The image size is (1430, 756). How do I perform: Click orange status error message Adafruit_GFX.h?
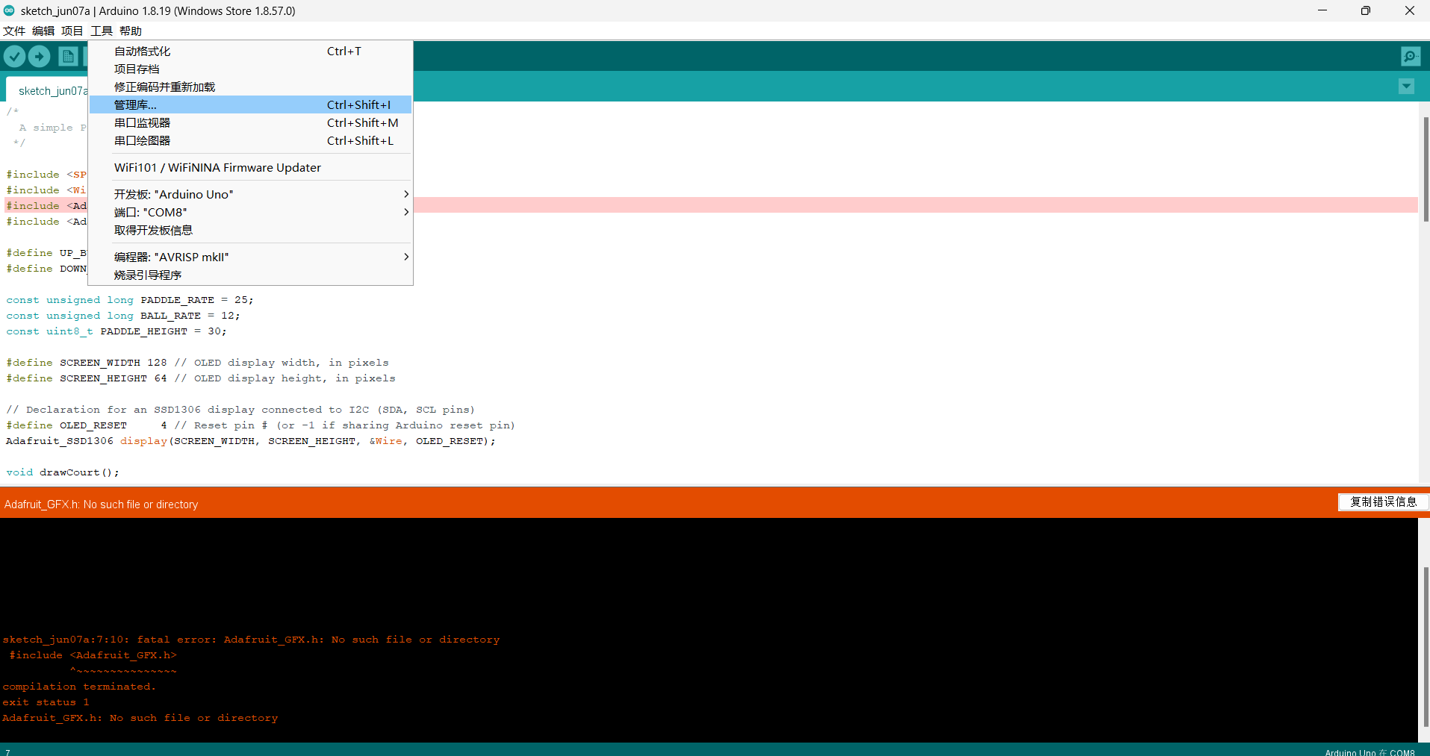coord(101,504)
